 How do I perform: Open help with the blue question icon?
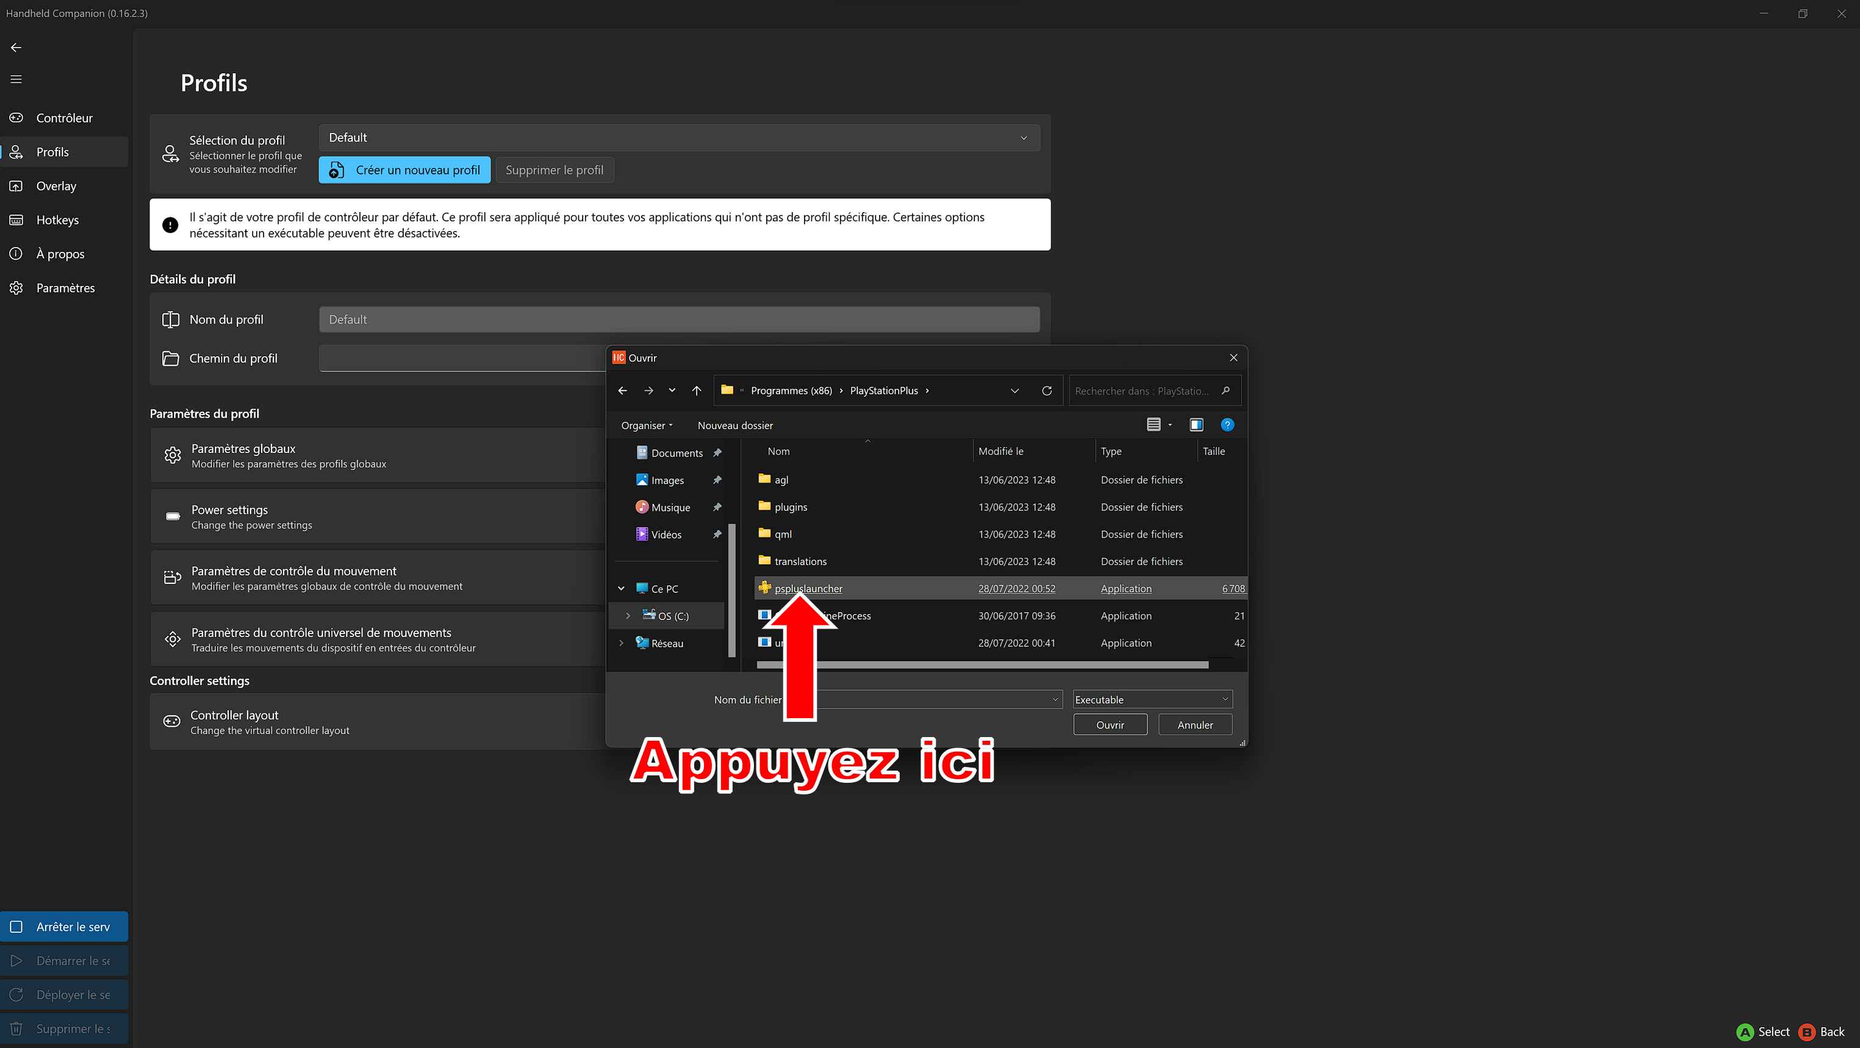pyautogui.click(x=1227, y=425)
